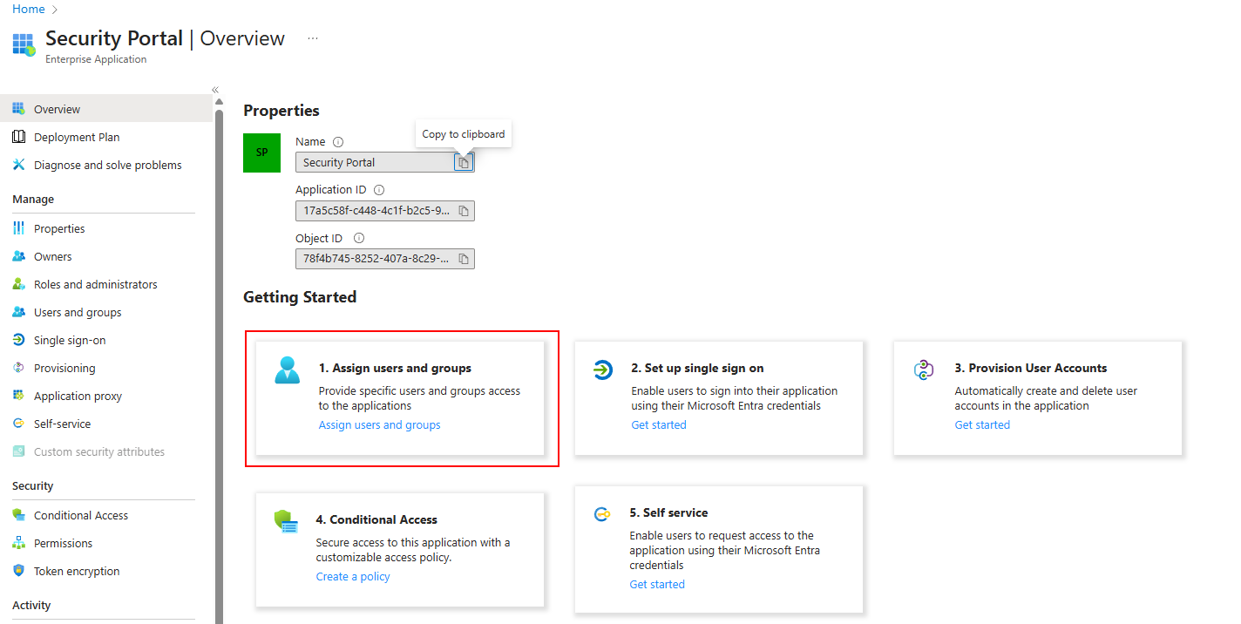Click the Permissions hierarchy icon

point(18,543)
